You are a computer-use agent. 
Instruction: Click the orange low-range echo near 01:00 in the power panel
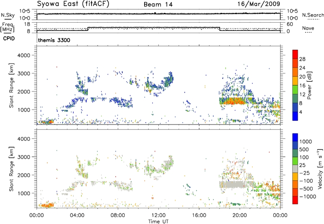(x=47, y=122)
